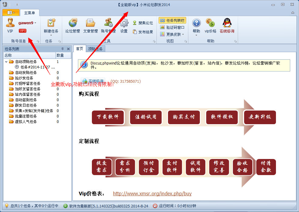Click the 运行时间 runtime status text

(177, 206)
